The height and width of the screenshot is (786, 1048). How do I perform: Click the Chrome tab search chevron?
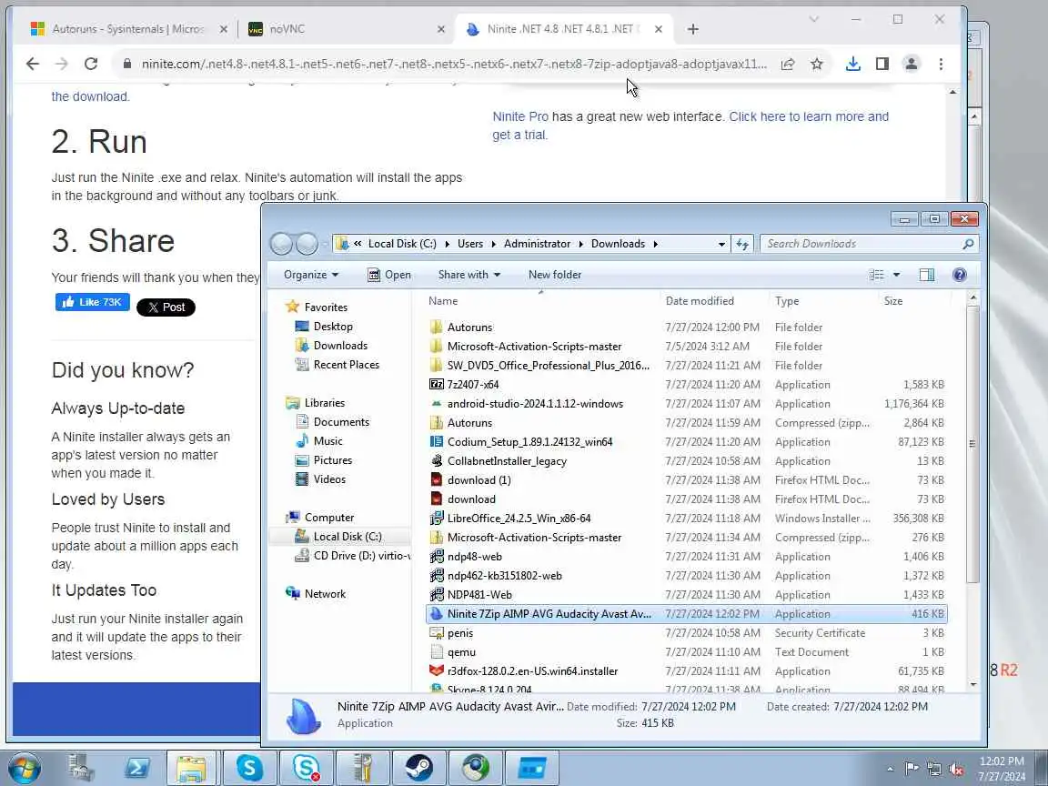point(814,19)
